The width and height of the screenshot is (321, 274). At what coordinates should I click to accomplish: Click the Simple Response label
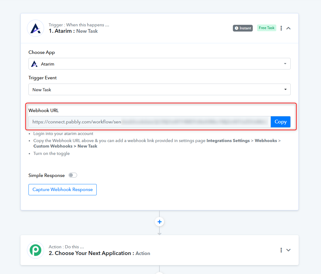pos(47,175)
